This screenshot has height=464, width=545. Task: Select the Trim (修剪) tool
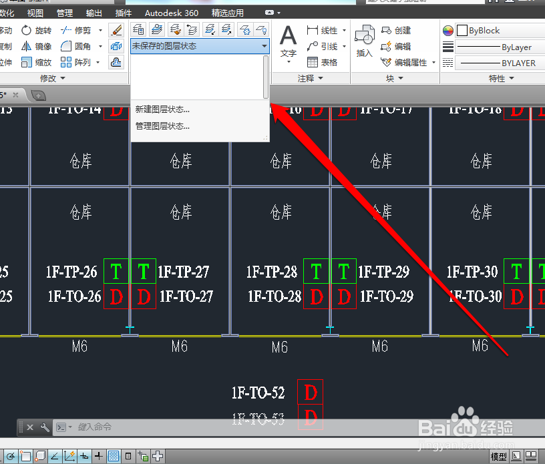pyautogui.click(x=75, y=31)
